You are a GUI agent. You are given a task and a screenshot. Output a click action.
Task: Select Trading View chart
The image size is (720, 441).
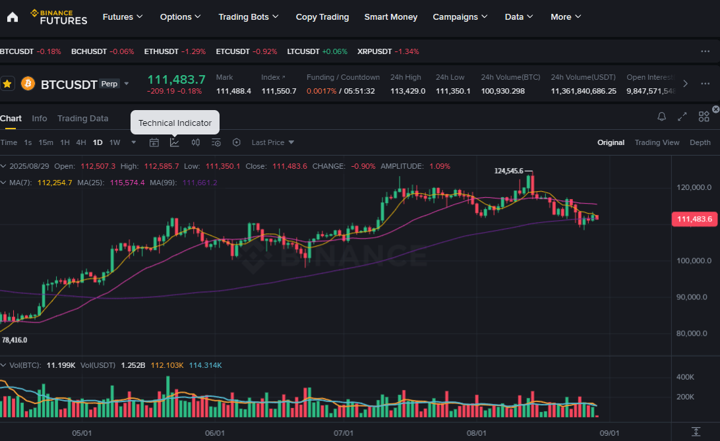(x=657, y=143)
